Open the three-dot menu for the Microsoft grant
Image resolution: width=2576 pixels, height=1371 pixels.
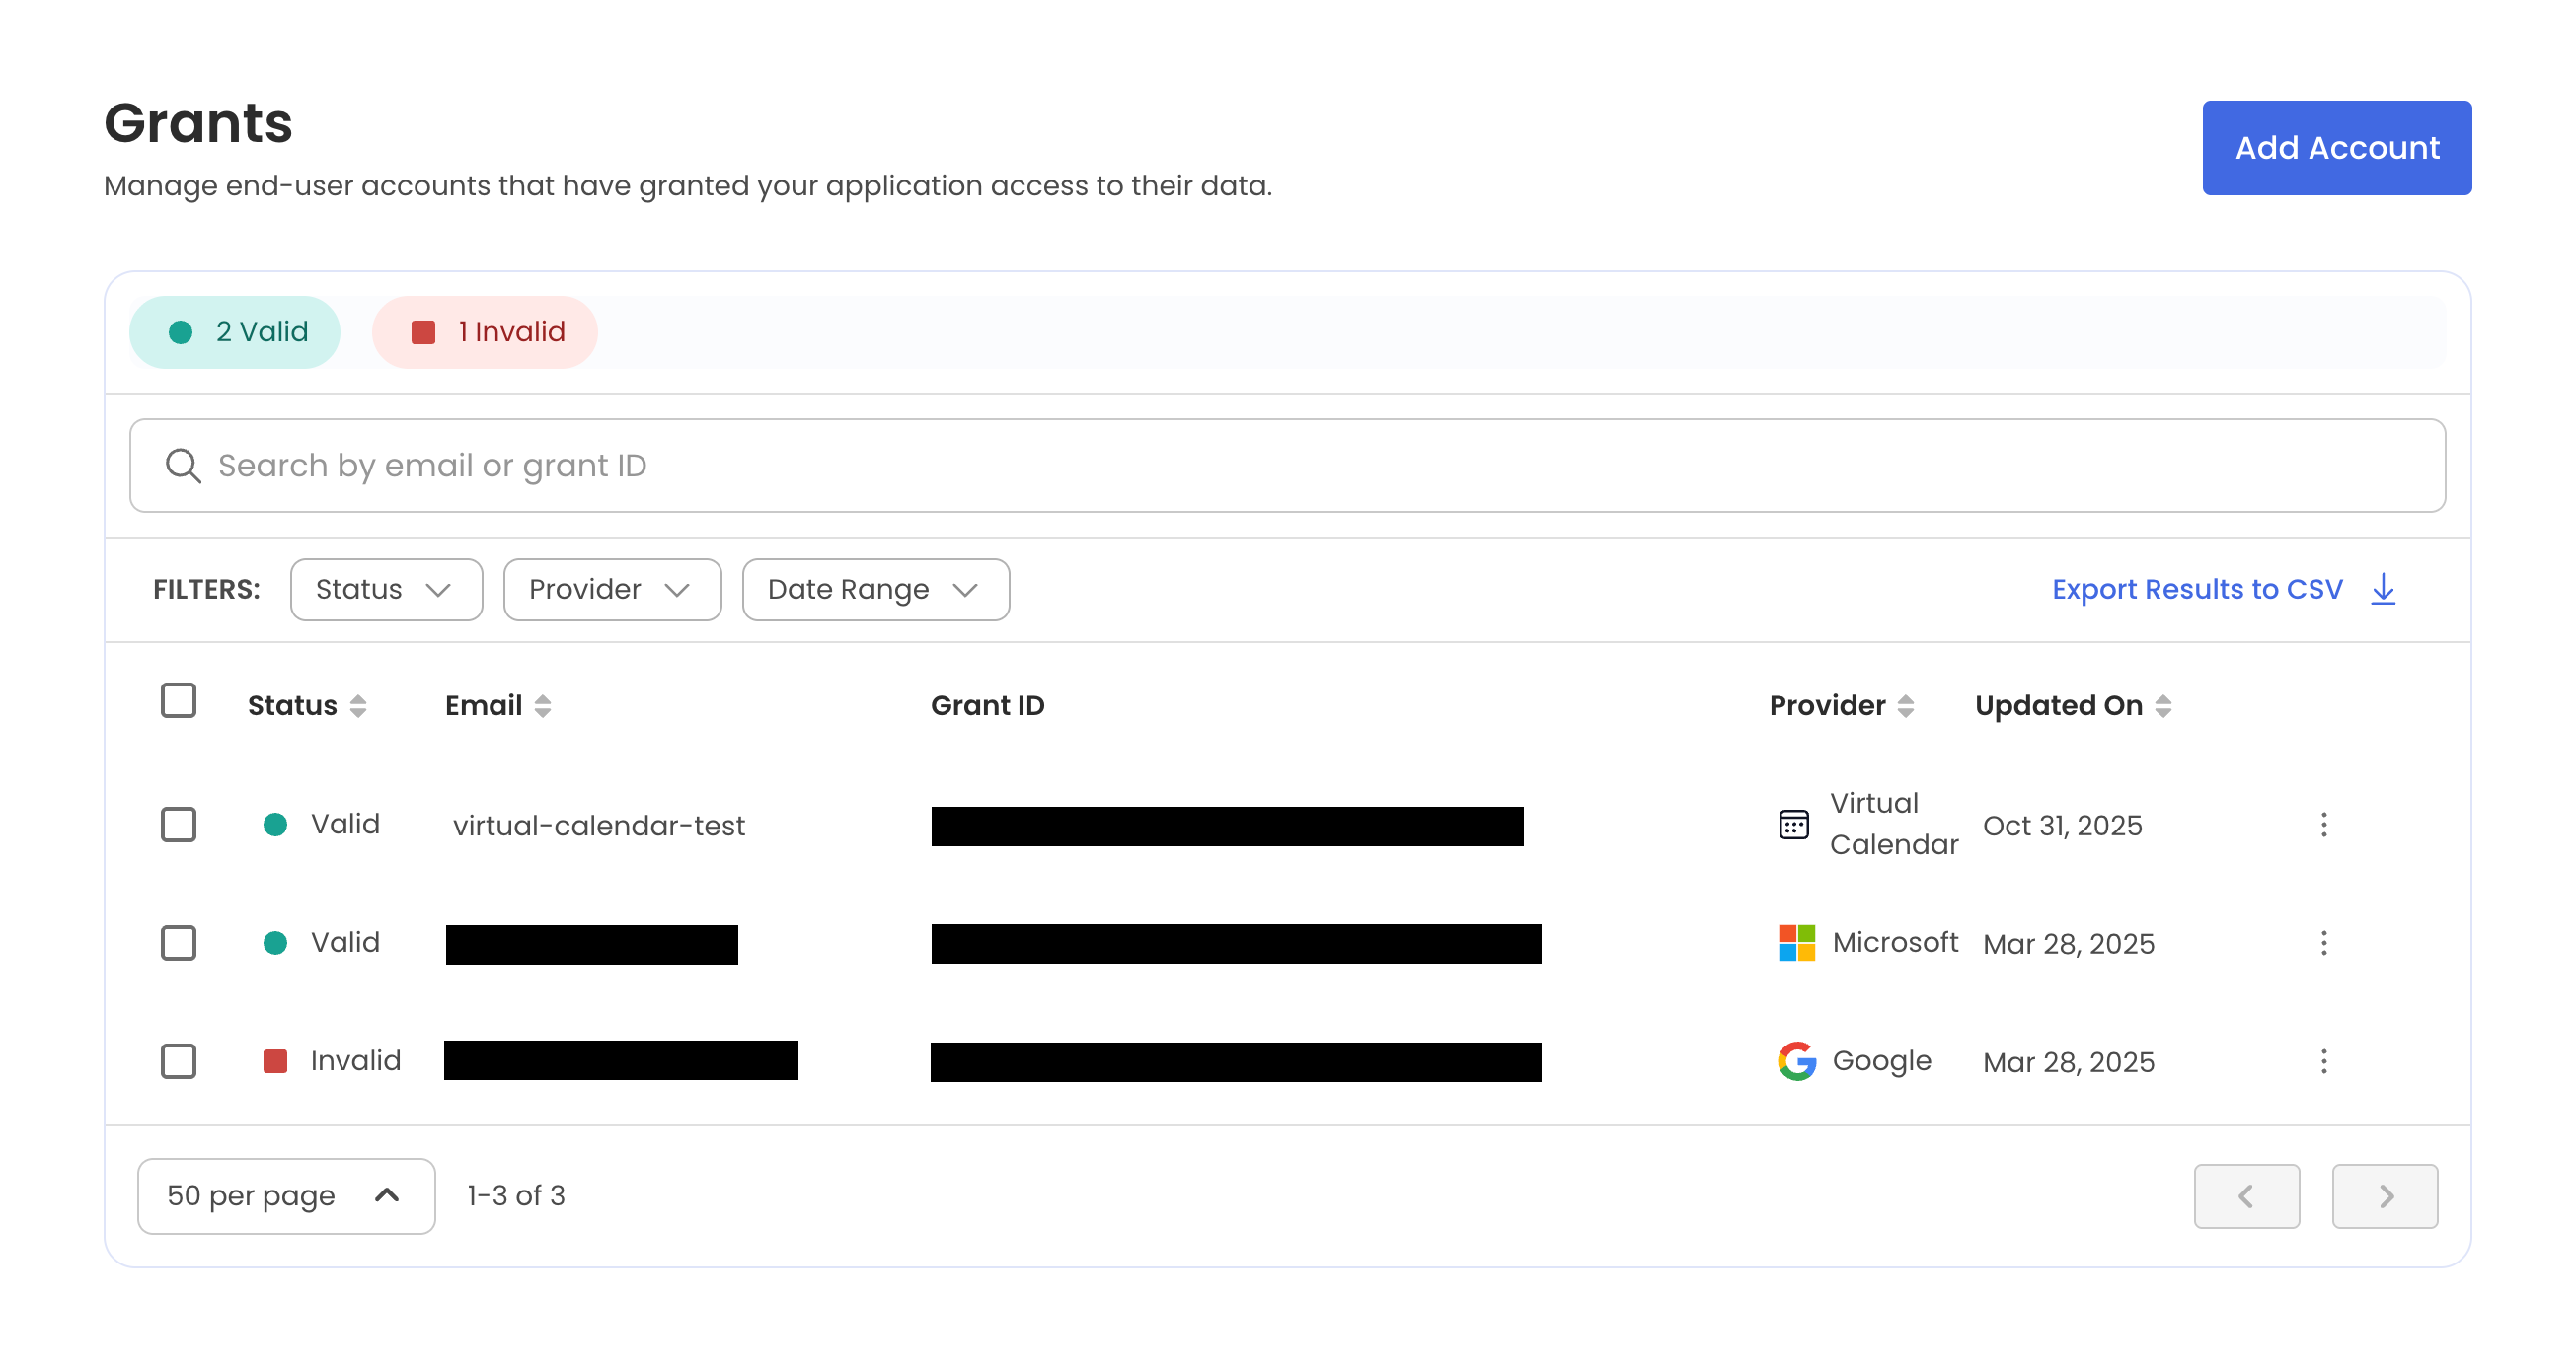pos(2323,942)
